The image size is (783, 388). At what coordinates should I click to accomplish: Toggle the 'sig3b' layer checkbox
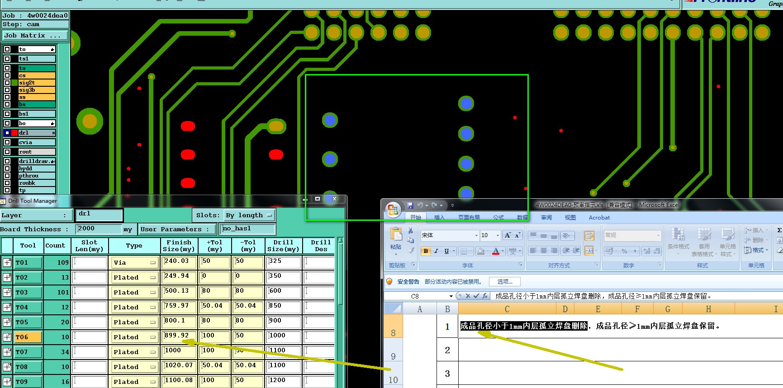click(x=7, y=90)
